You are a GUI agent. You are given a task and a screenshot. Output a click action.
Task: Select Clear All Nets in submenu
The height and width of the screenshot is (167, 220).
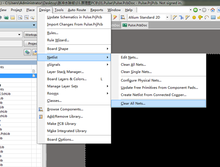(159, 104)
